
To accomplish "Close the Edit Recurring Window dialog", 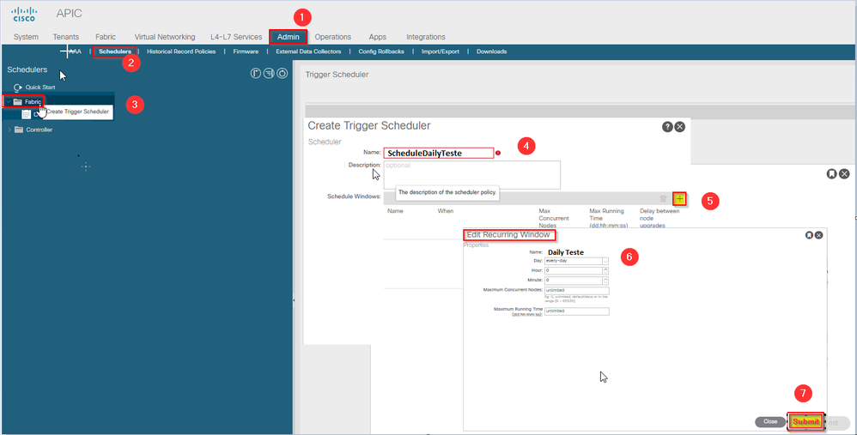I will point(818,235).
